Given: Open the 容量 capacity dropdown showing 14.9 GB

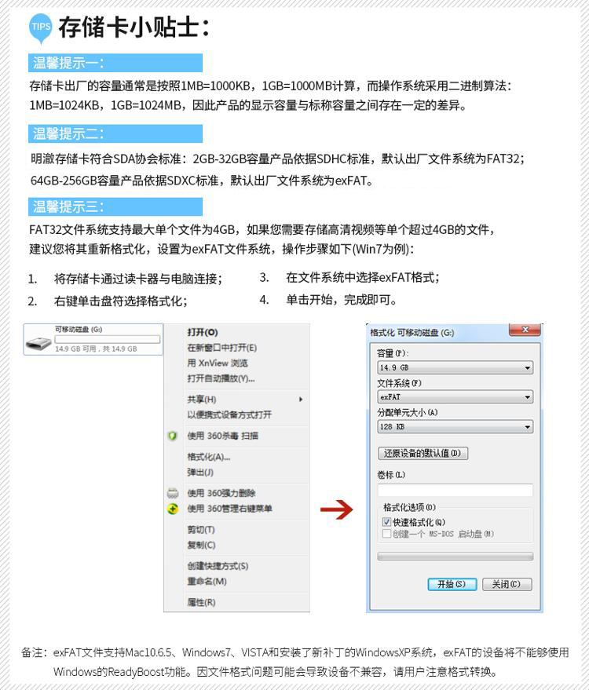Looking at the screenshot, I should (x=455, y=367).
